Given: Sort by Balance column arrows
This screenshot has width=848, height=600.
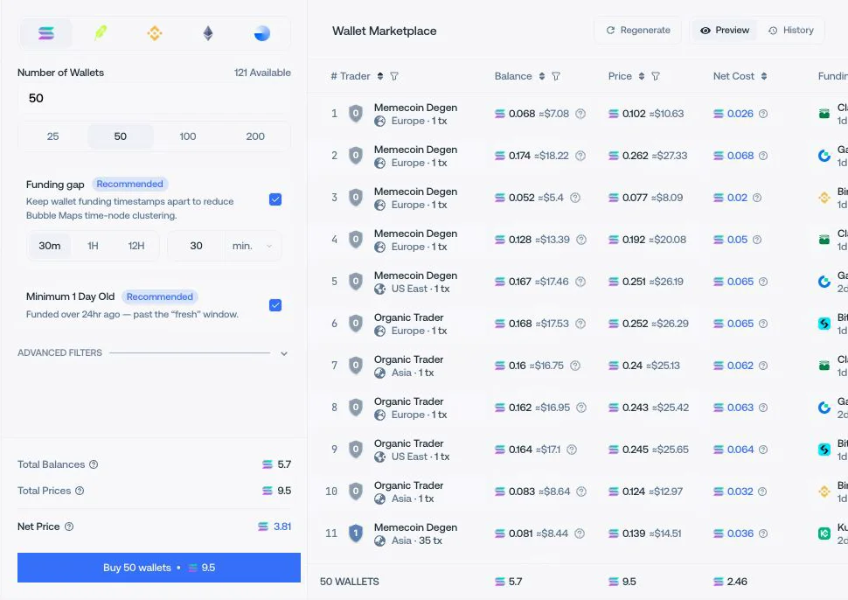Looking at the screenshot, I should click(x=542, y=76).
